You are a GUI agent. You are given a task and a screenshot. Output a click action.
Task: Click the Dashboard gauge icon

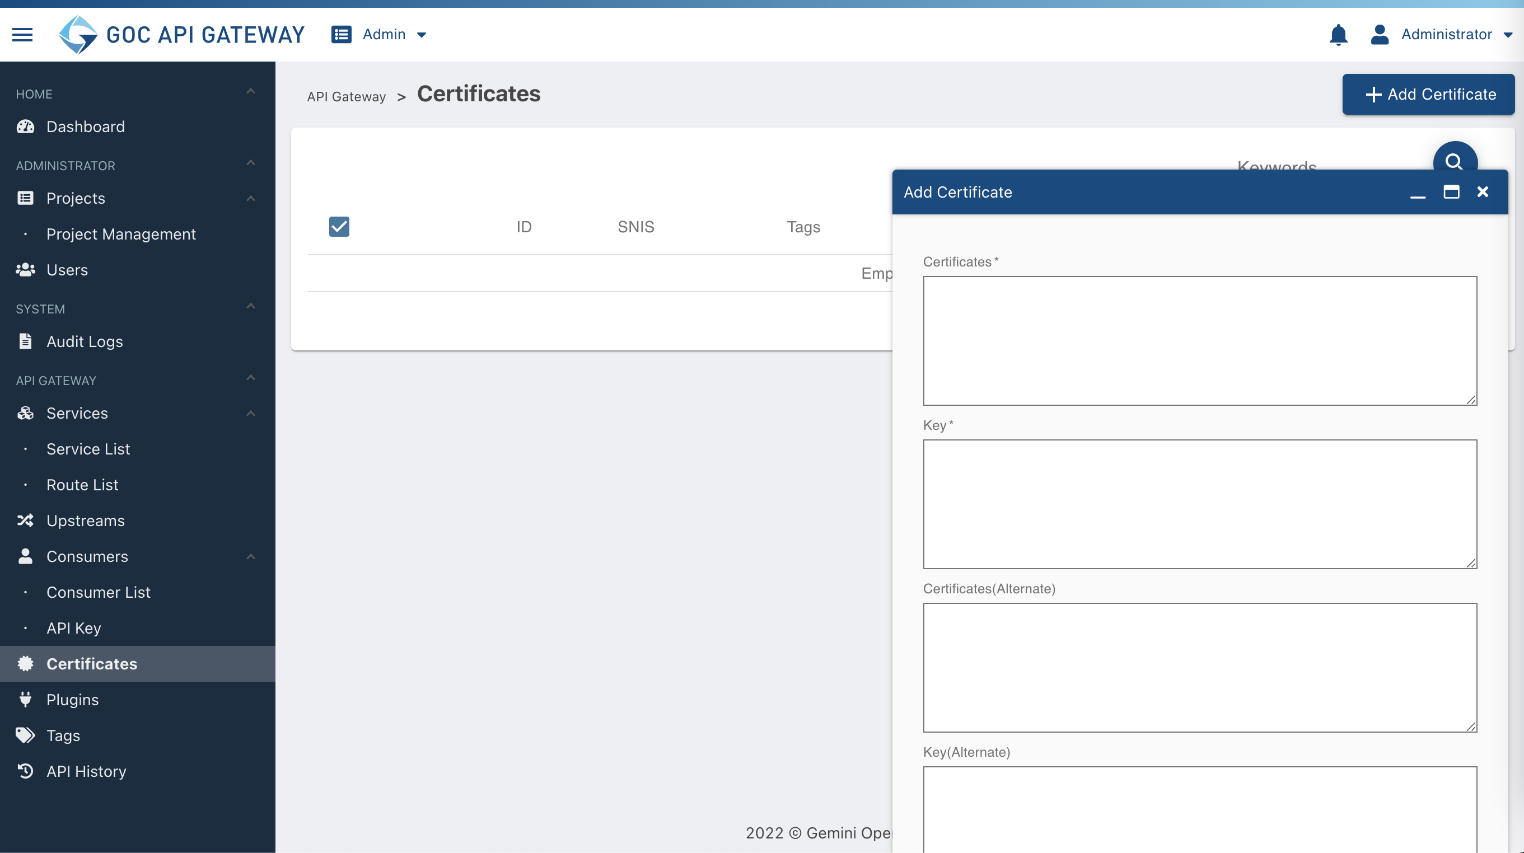(x=25, y=126)
